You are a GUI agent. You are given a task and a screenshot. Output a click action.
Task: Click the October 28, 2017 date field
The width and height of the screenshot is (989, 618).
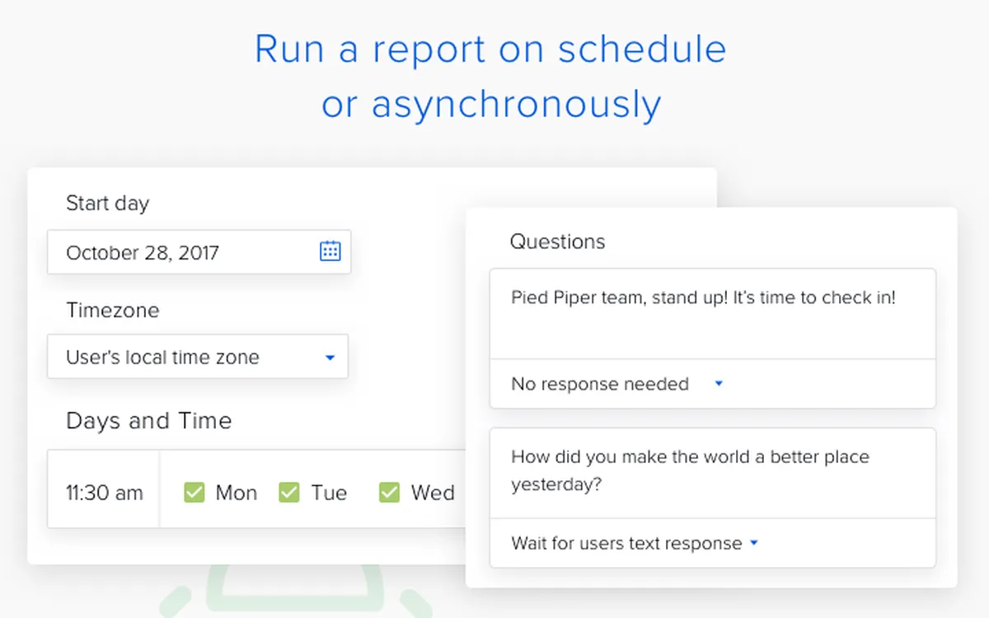pos(199,252)
